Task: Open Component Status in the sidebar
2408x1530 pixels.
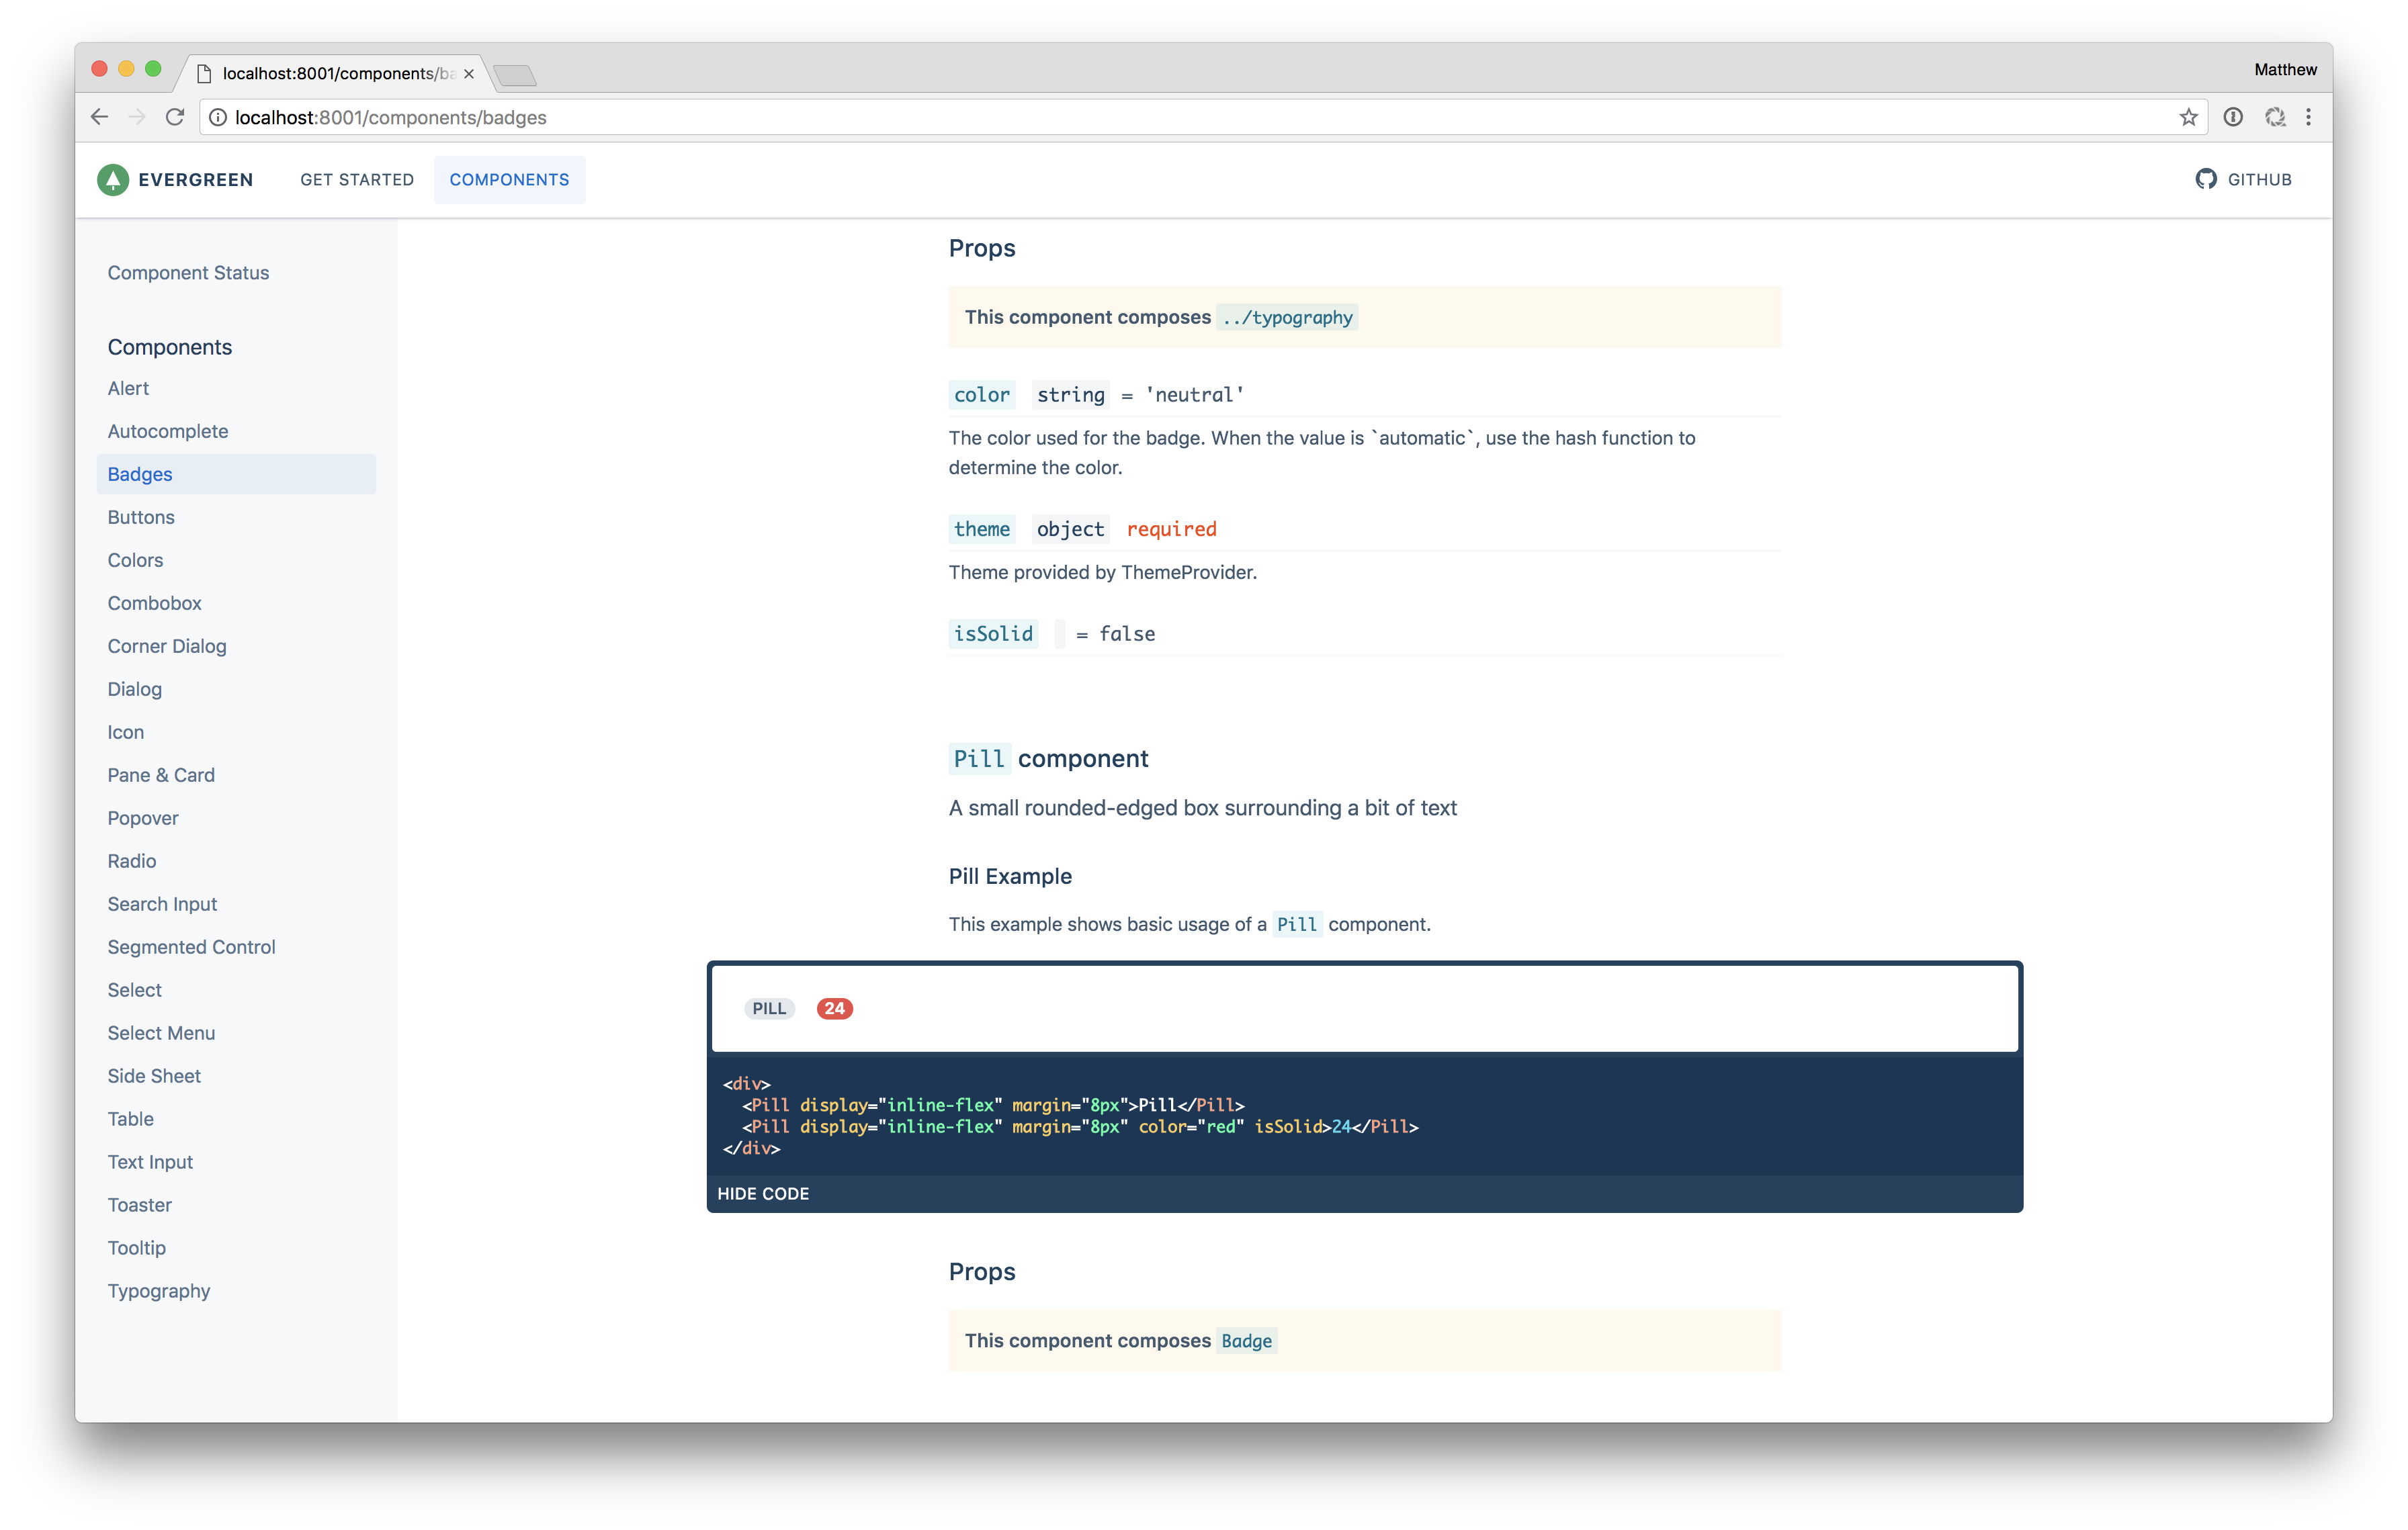Action: click(188, 273)
